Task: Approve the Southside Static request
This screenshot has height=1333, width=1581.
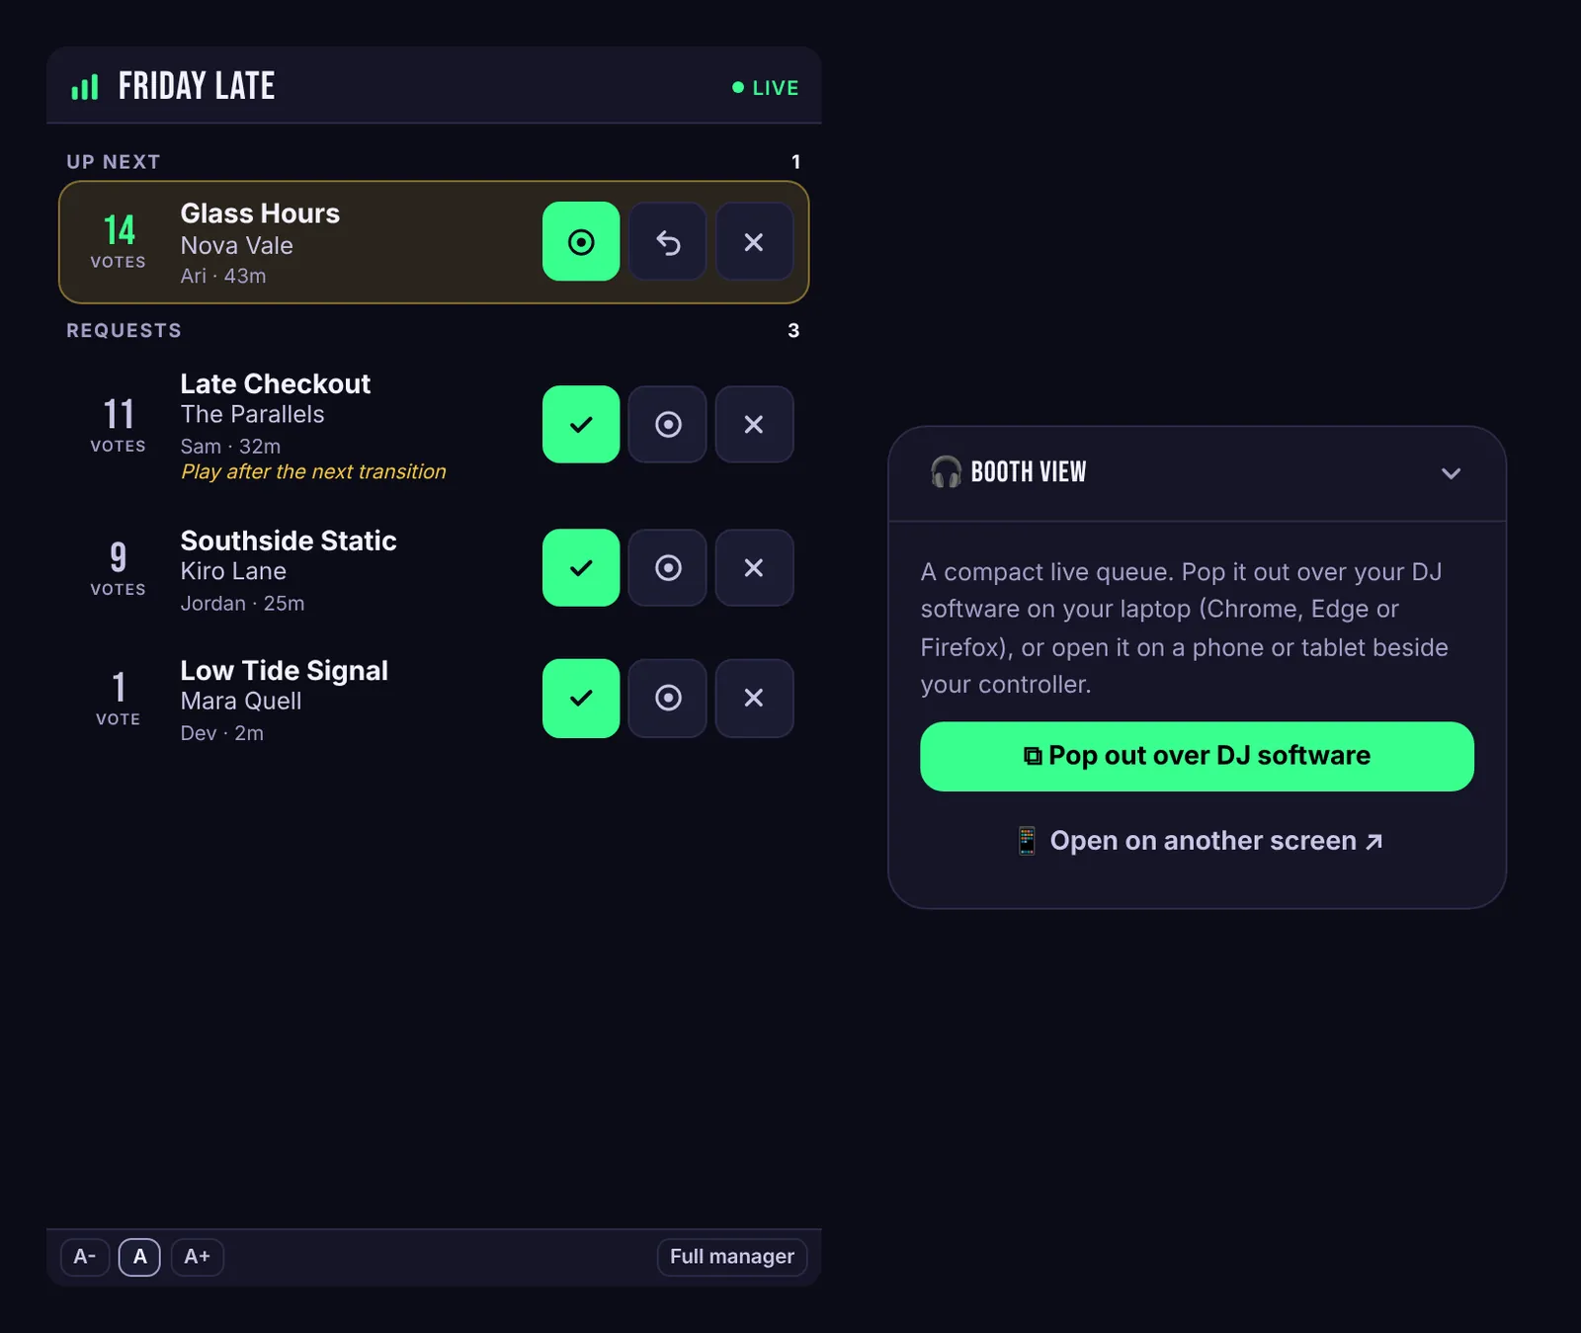Action: (581, 568)
